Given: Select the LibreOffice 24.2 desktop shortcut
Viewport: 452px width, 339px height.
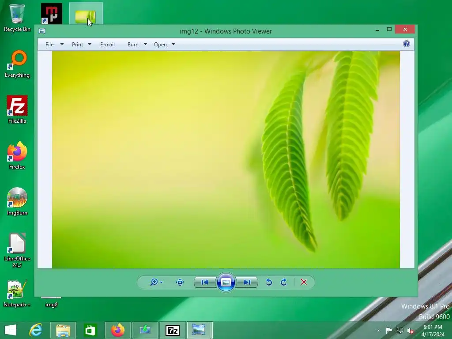Looking at the screenshot, I should [17, 251].
